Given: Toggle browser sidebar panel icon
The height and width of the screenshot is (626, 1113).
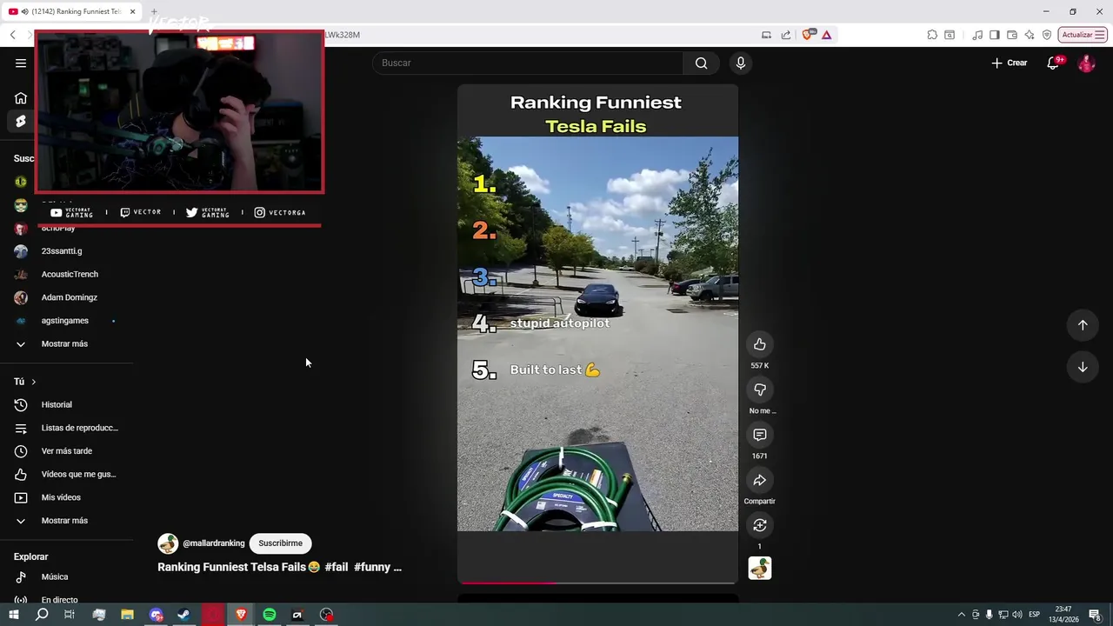Looking at the screenshot, I should point(995,35).
